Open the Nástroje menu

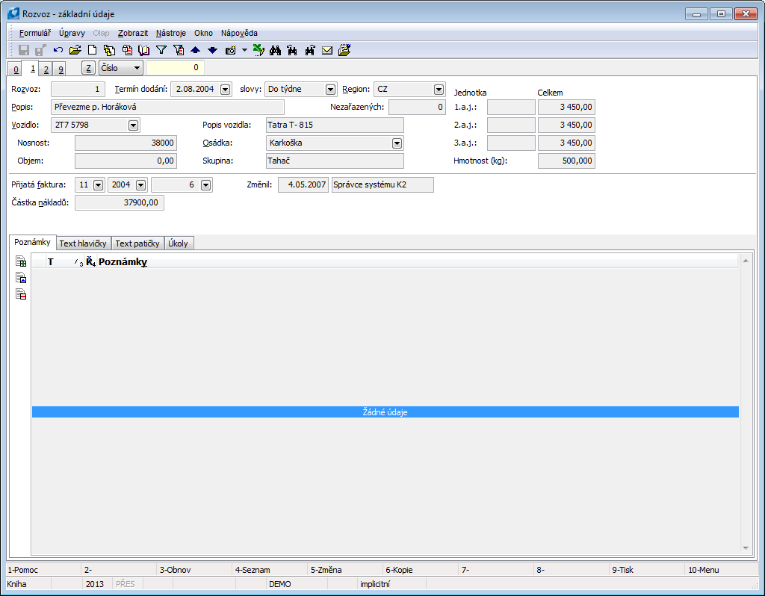171,33
